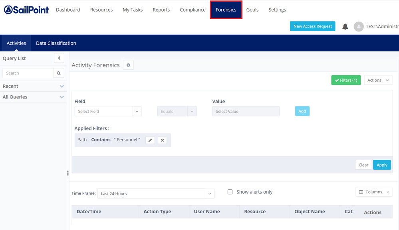Click the query Search input field

(x=28, y=73)
